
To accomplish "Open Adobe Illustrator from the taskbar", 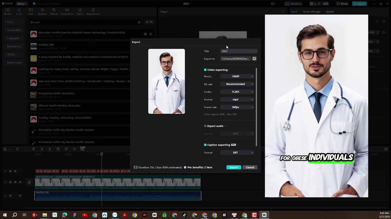I will click(144, 215).
